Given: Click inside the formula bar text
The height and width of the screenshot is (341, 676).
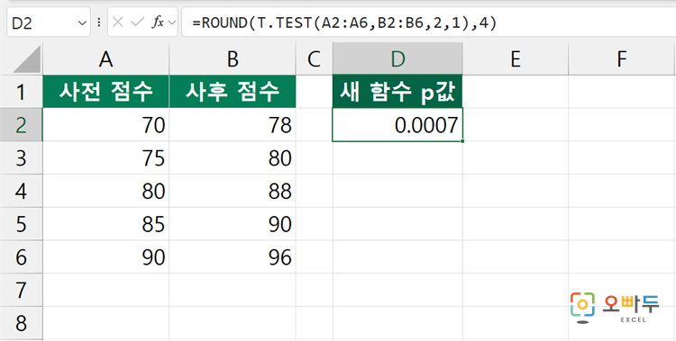Looking at the screenshot, I should pyautogui.click(x=345, y=23).
